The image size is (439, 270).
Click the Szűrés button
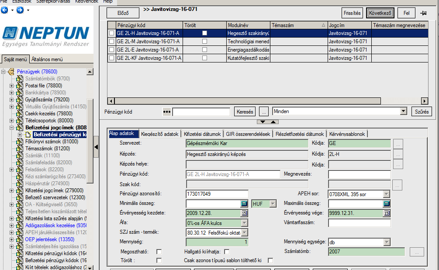pyautogui.click(x=422, y=112)
